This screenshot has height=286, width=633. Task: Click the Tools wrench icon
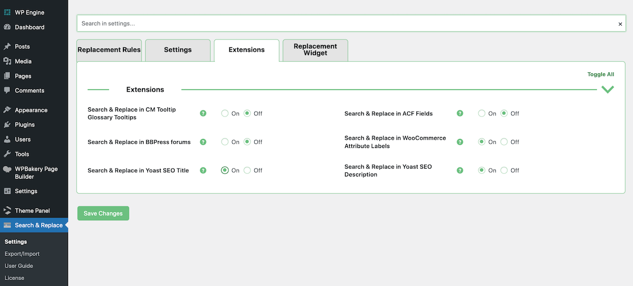point(7,154)
